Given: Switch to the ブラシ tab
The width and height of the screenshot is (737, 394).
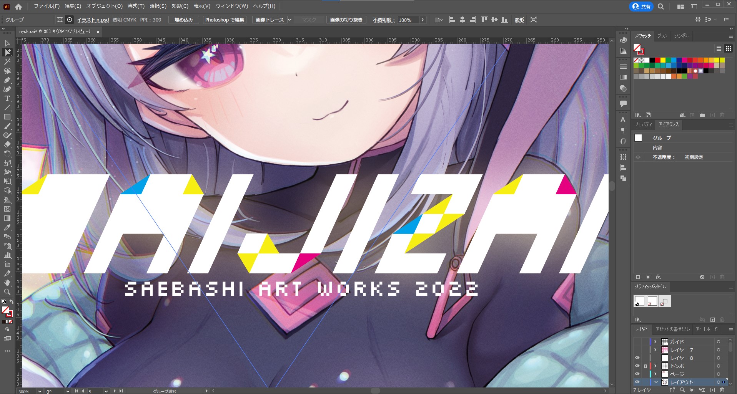Looking at the screenshot, I should pos(662,36).
